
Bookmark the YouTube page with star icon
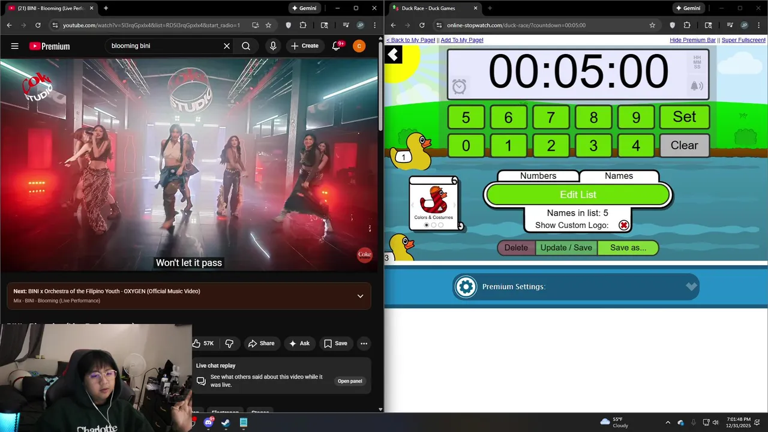click(x=268, y=25)
